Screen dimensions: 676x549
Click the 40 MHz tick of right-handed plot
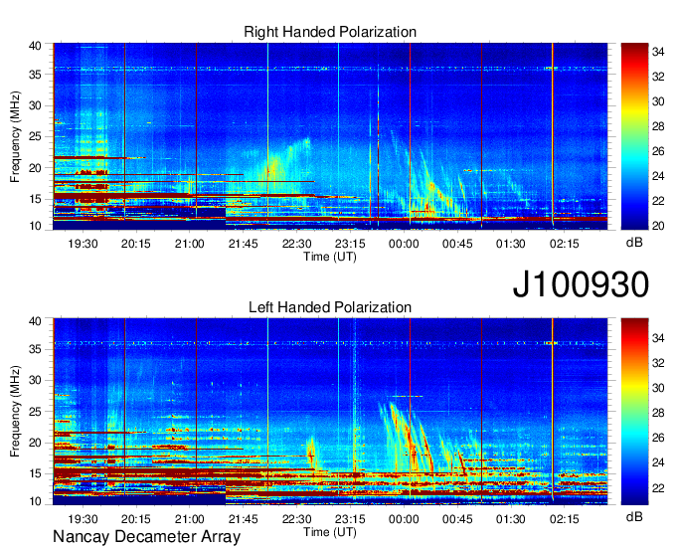[35, 46]
